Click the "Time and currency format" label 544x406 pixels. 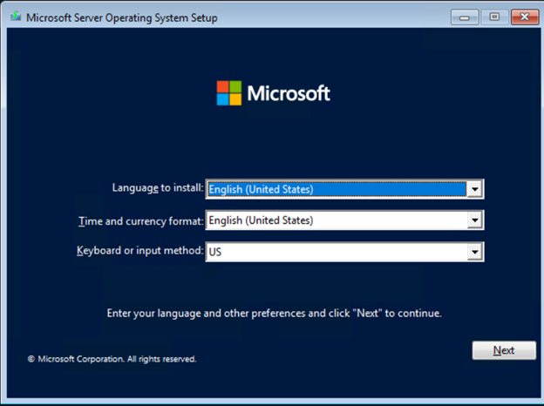click(x=140, y=220)
